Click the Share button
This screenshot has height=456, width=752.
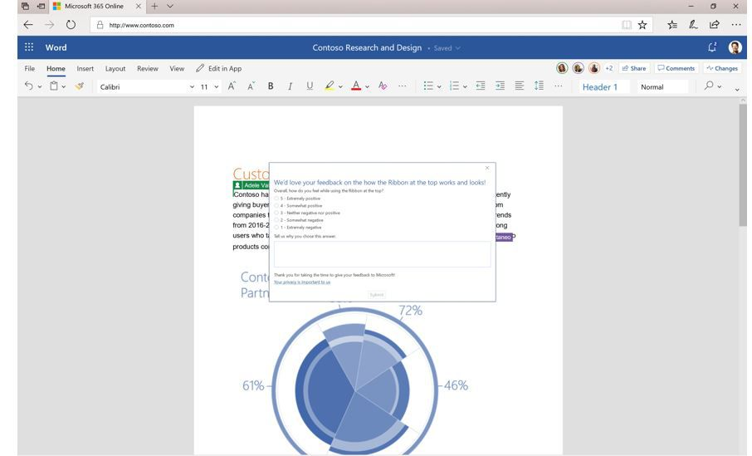pyautogui.click(x=634, y=69)
